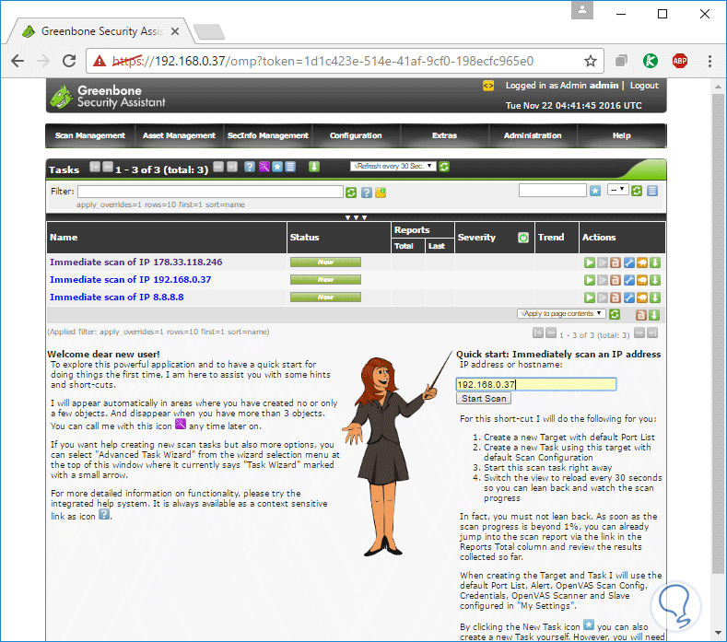
Task: Open Help menu
Action: pyautogui.click(x=621, y=135)
